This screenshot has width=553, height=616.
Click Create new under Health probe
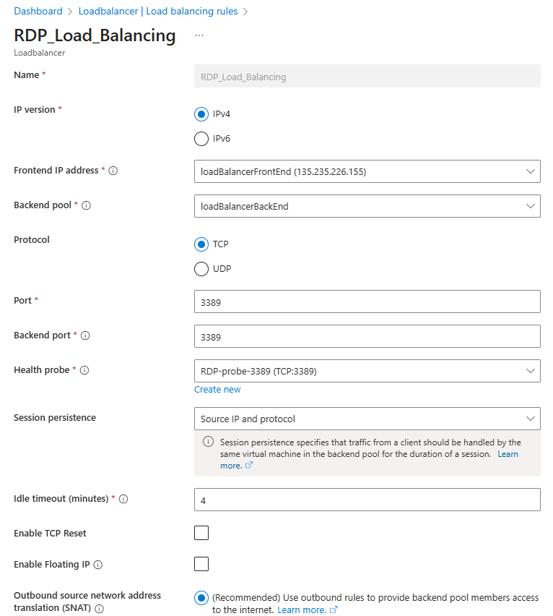[217, 390]
